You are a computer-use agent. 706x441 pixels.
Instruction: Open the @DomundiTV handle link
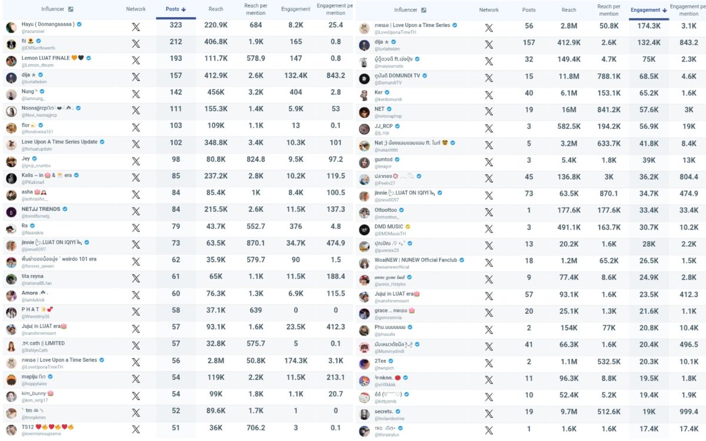pyautogui.click(x=388, y=82)
